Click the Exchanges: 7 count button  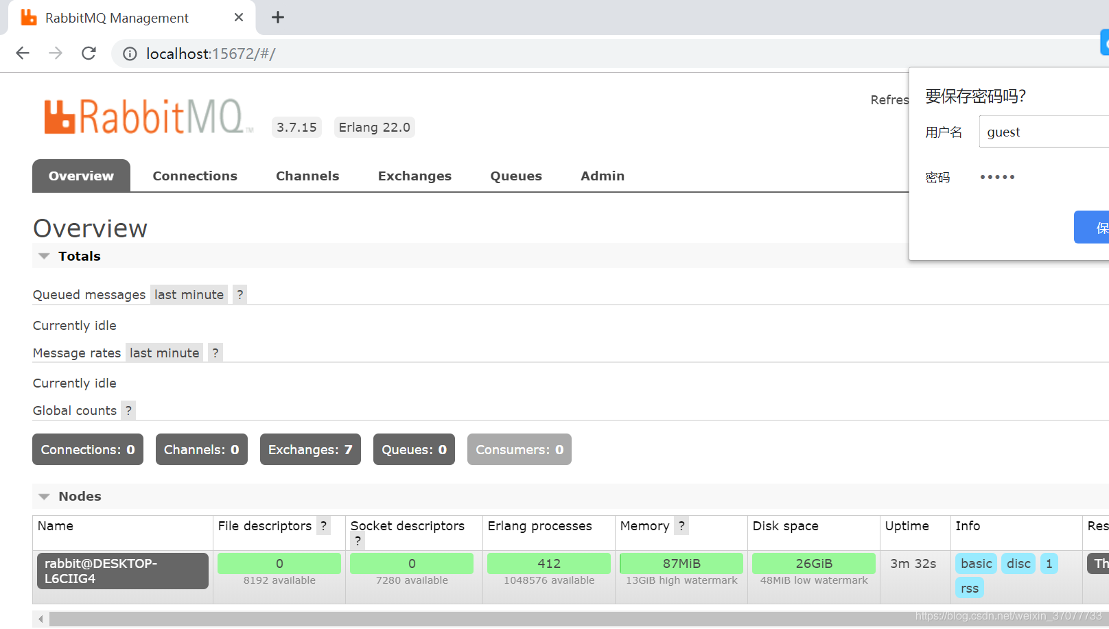310,449
